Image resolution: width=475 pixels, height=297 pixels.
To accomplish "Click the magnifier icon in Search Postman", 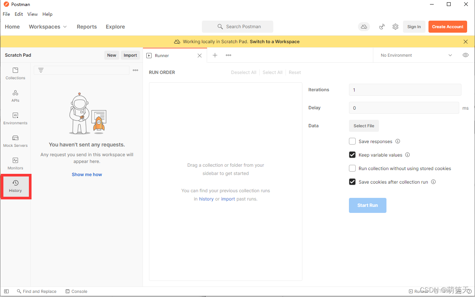I will pyautogui.click(x=220, y=27).
